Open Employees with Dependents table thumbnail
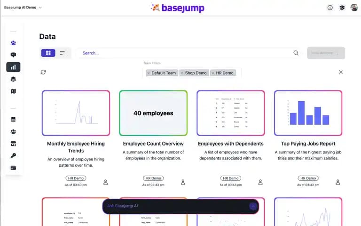Image resolution: width=361 pixels, height=226 pixels. [231, 113]
